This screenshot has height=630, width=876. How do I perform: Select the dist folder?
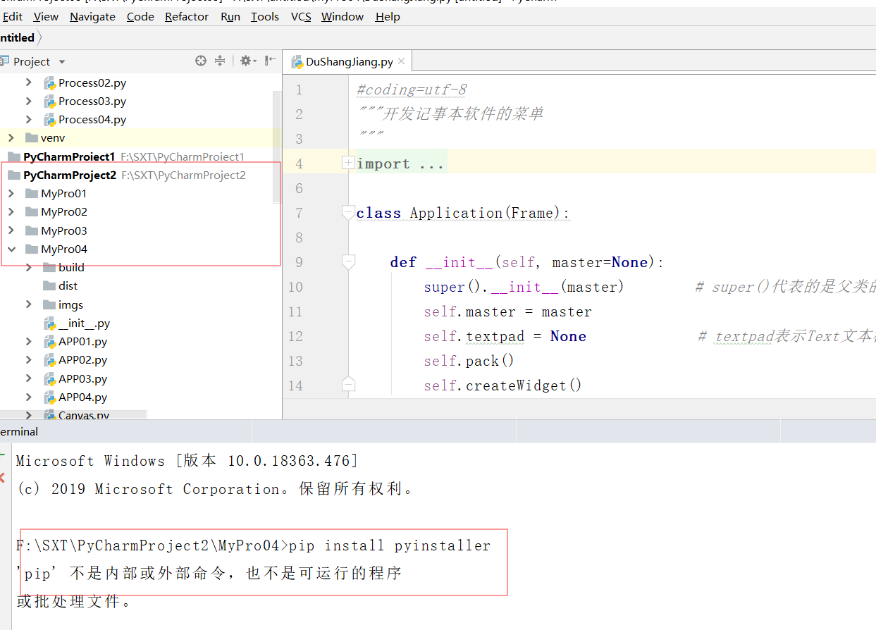[x=68, y=285]
